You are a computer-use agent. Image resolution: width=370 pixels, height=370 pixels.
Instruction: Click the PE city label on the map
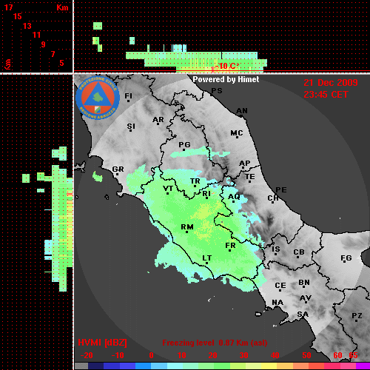[x=281, y=190]
